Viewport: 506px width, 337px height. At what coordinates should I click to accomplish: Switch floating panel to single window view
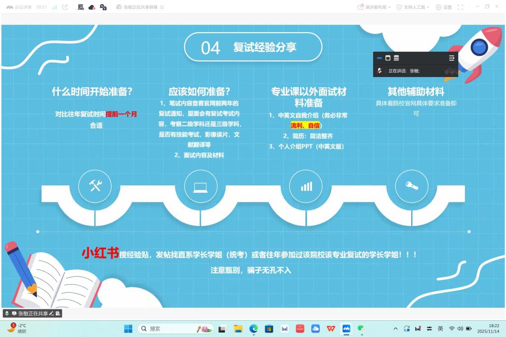pyautogui.click(x=388, y=58)
